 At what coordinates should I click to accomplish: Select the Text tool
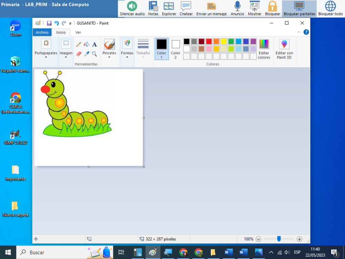pos(94,44)
